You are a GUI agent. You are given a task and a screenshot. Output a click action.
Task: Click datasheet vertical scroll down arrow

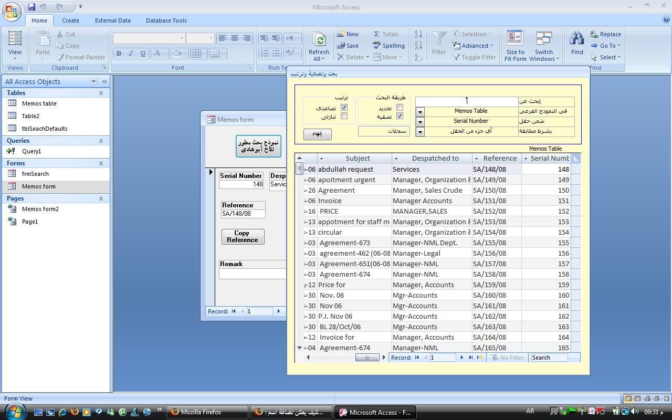[299, 348]
